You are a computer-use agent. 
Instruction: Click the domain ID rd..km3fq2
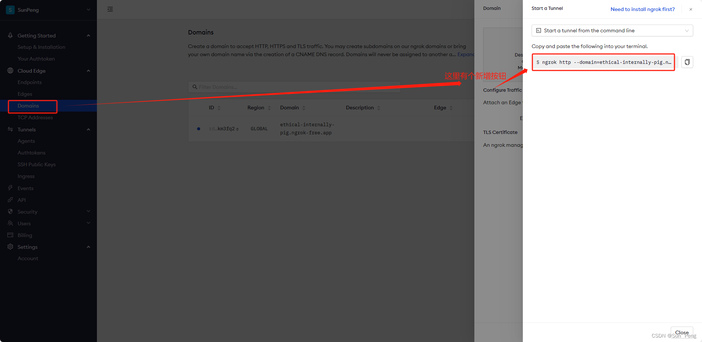(222, 129)
